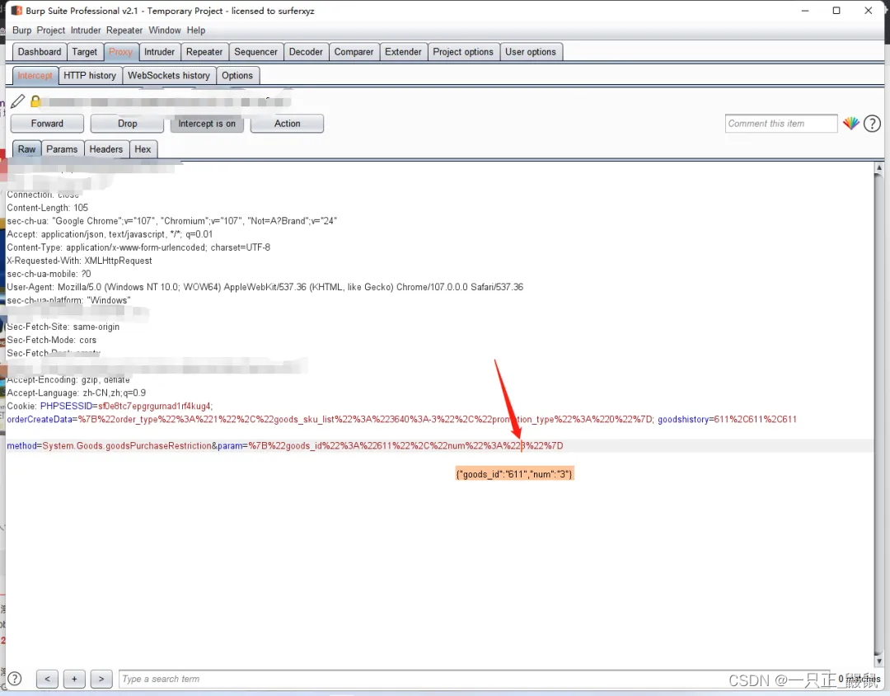Click the Sec-Fetch-Site: same-origin line

click(x=63, y=327)
